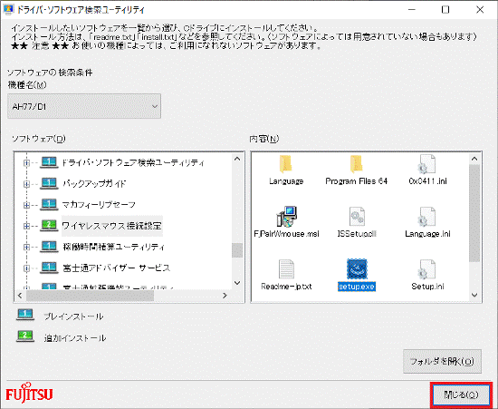Select the Setup.ini file icon
The width and height of the screenshot is (498, 409).
tap(427, 269)
